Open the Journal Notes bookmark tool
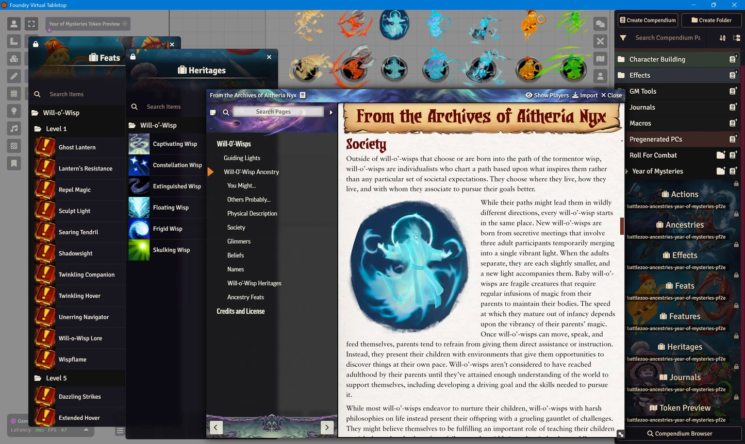This screenshot has width=745, height=444. 14,163
